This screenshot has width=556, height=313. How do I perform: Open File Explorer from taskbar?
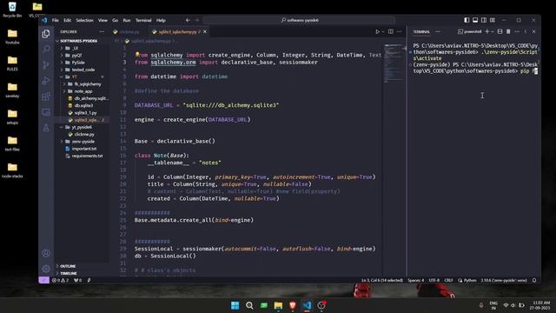tap(278, 305)
